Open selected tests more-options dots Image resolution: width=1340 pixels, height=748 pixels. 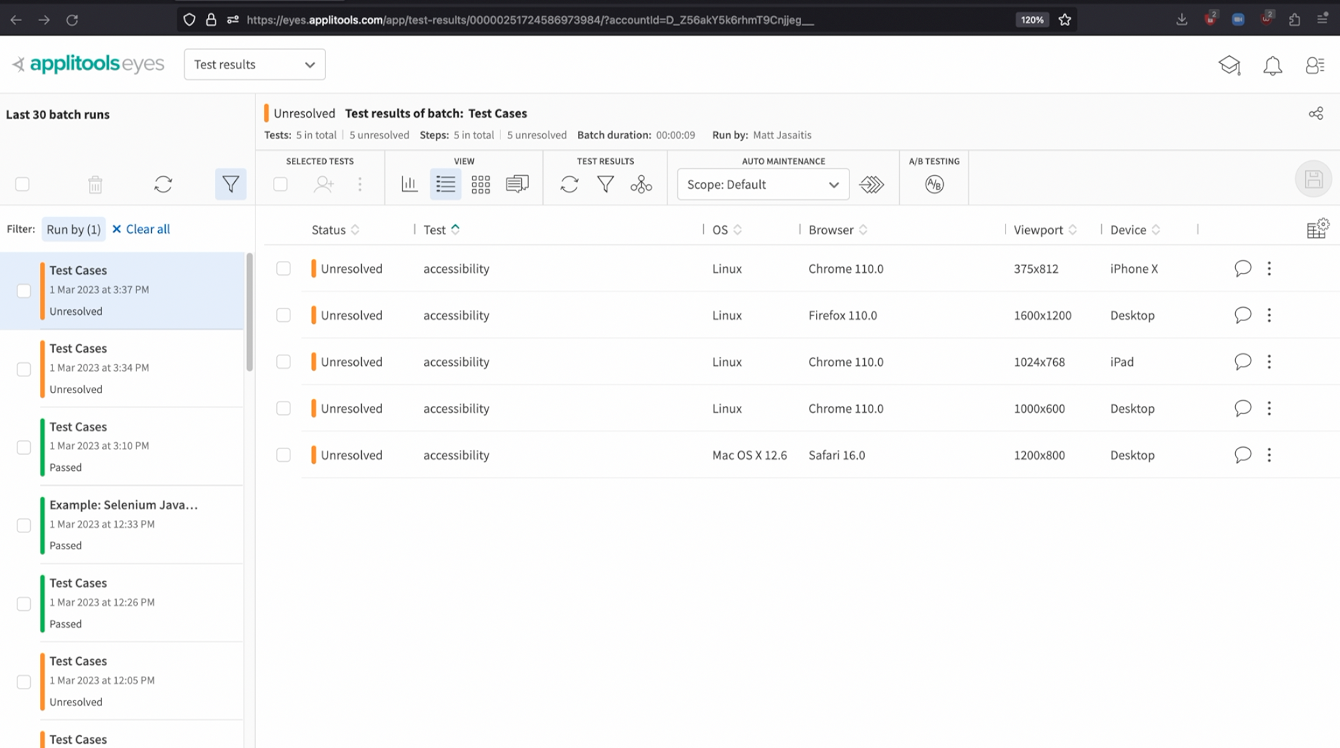click(360, 184)
